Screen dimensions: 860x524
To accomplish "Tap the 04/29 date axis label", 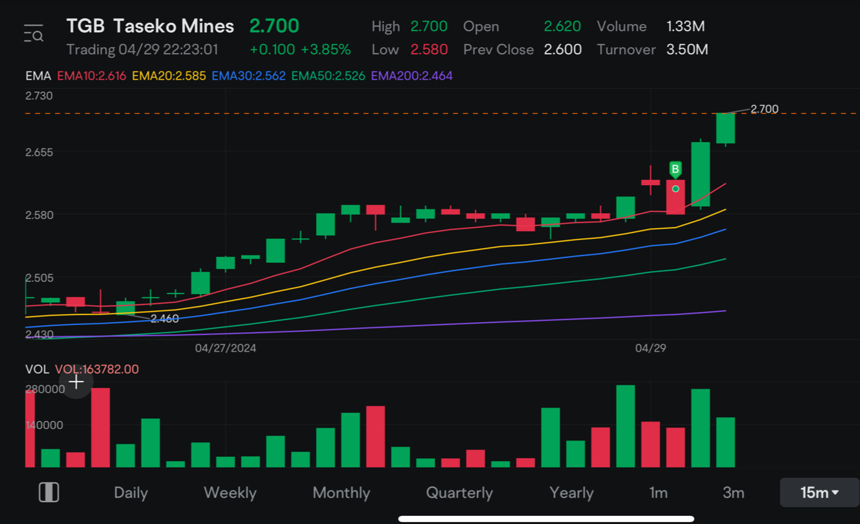I will (650, 348).
